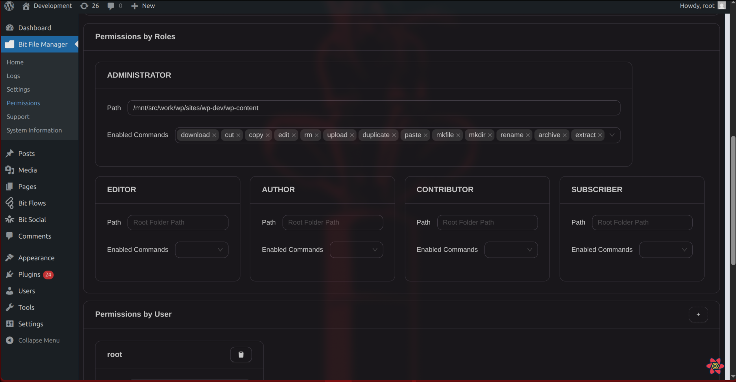Select Logs under Bit File Manager
Viewport: 736px width, 382px height.
[13, 76]
